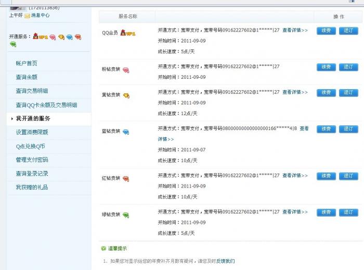Image resolution: width=364 pixels, height=270 pixels.
Task: Click the 温馨提示 heading text
Action: 118,248
